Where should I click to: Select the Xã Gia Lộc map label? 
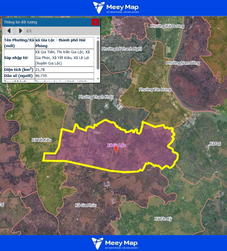pos(116,145)
